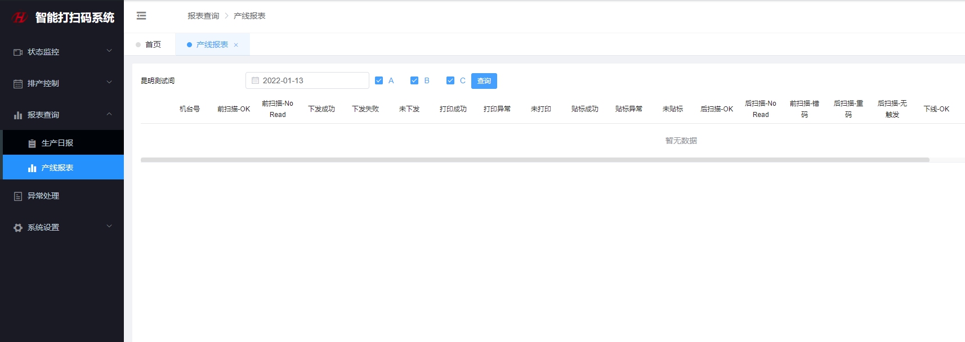The width and height of the screenshot is (965, 342).
Task: Click the 查询 button
Action: [x=484, y=81]
